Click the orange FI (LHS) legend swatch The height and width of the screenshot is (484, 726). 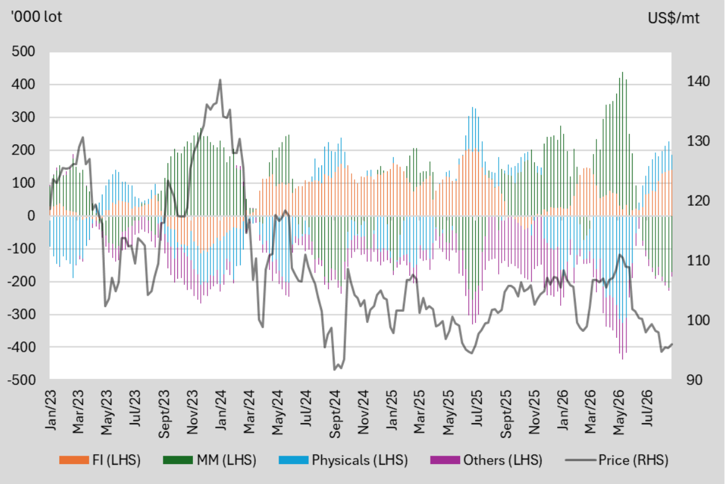click(74, 460)
